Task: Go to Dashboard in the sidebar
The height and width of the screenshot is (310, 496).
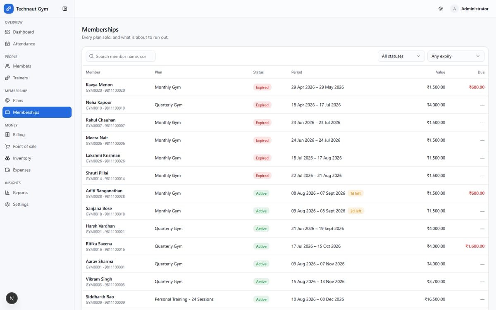Action: [37, 32]
